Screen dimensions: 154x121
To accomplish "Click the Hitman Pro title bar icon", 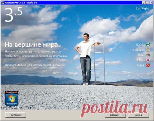I will 2,3.
